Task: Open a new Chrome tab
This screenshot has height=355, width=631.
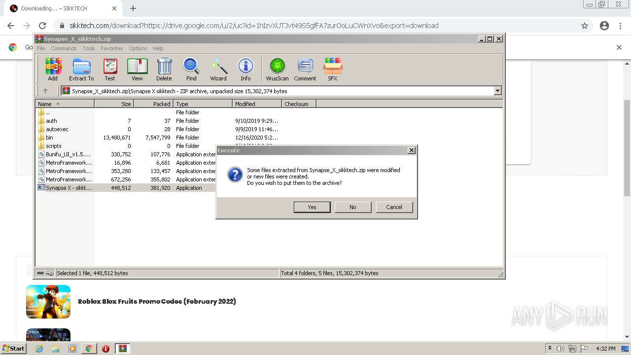Action: (133, 8)
